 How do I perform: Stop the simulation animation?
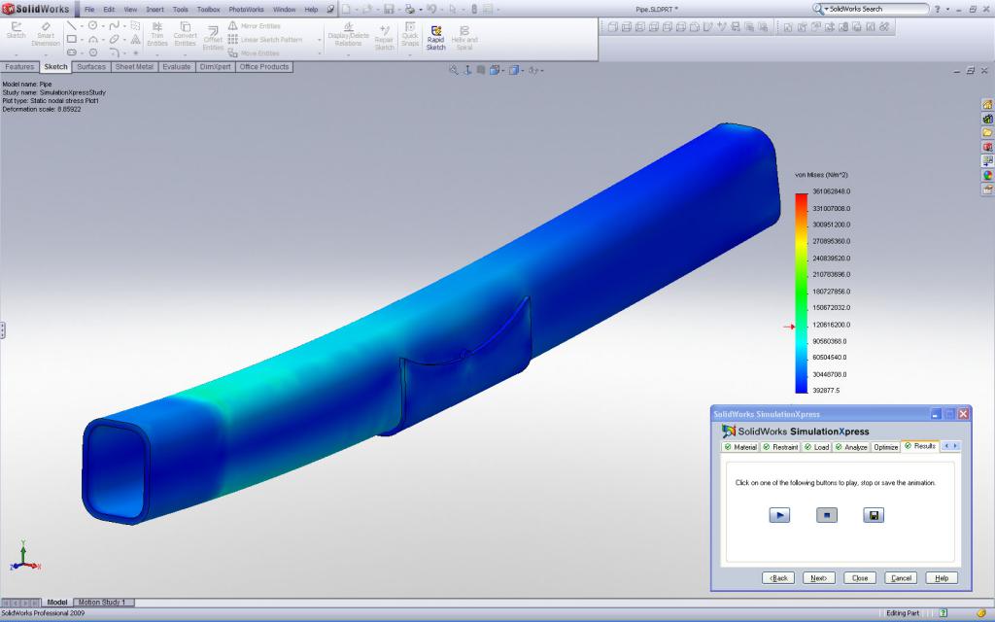(826, 515)
